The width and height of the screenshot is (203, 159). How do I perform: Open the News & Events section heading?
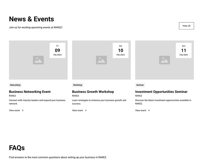click(31, 19)
